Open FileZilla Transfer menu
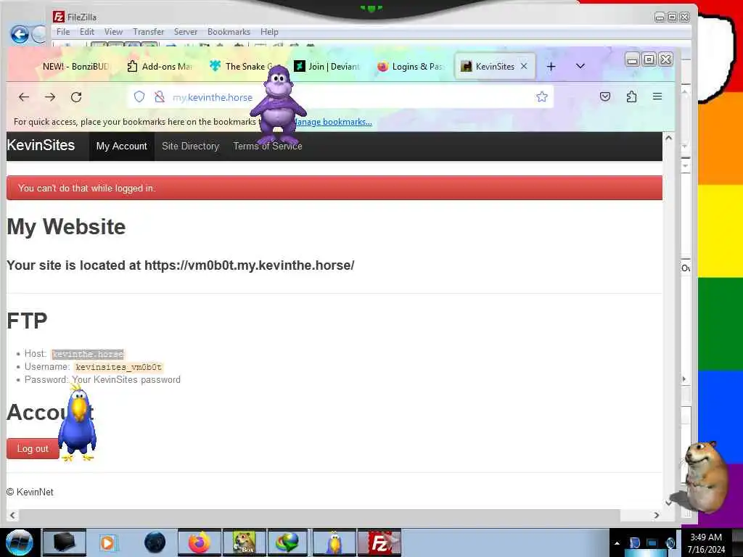743x557 pixels. 148,32
